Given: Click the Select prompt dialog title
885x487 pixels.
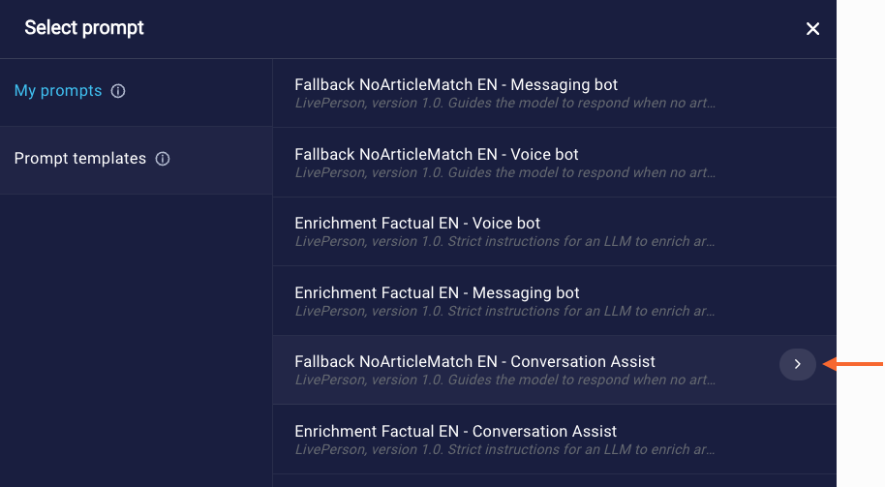Looking at the screenshot, I should tap(84, 28).
